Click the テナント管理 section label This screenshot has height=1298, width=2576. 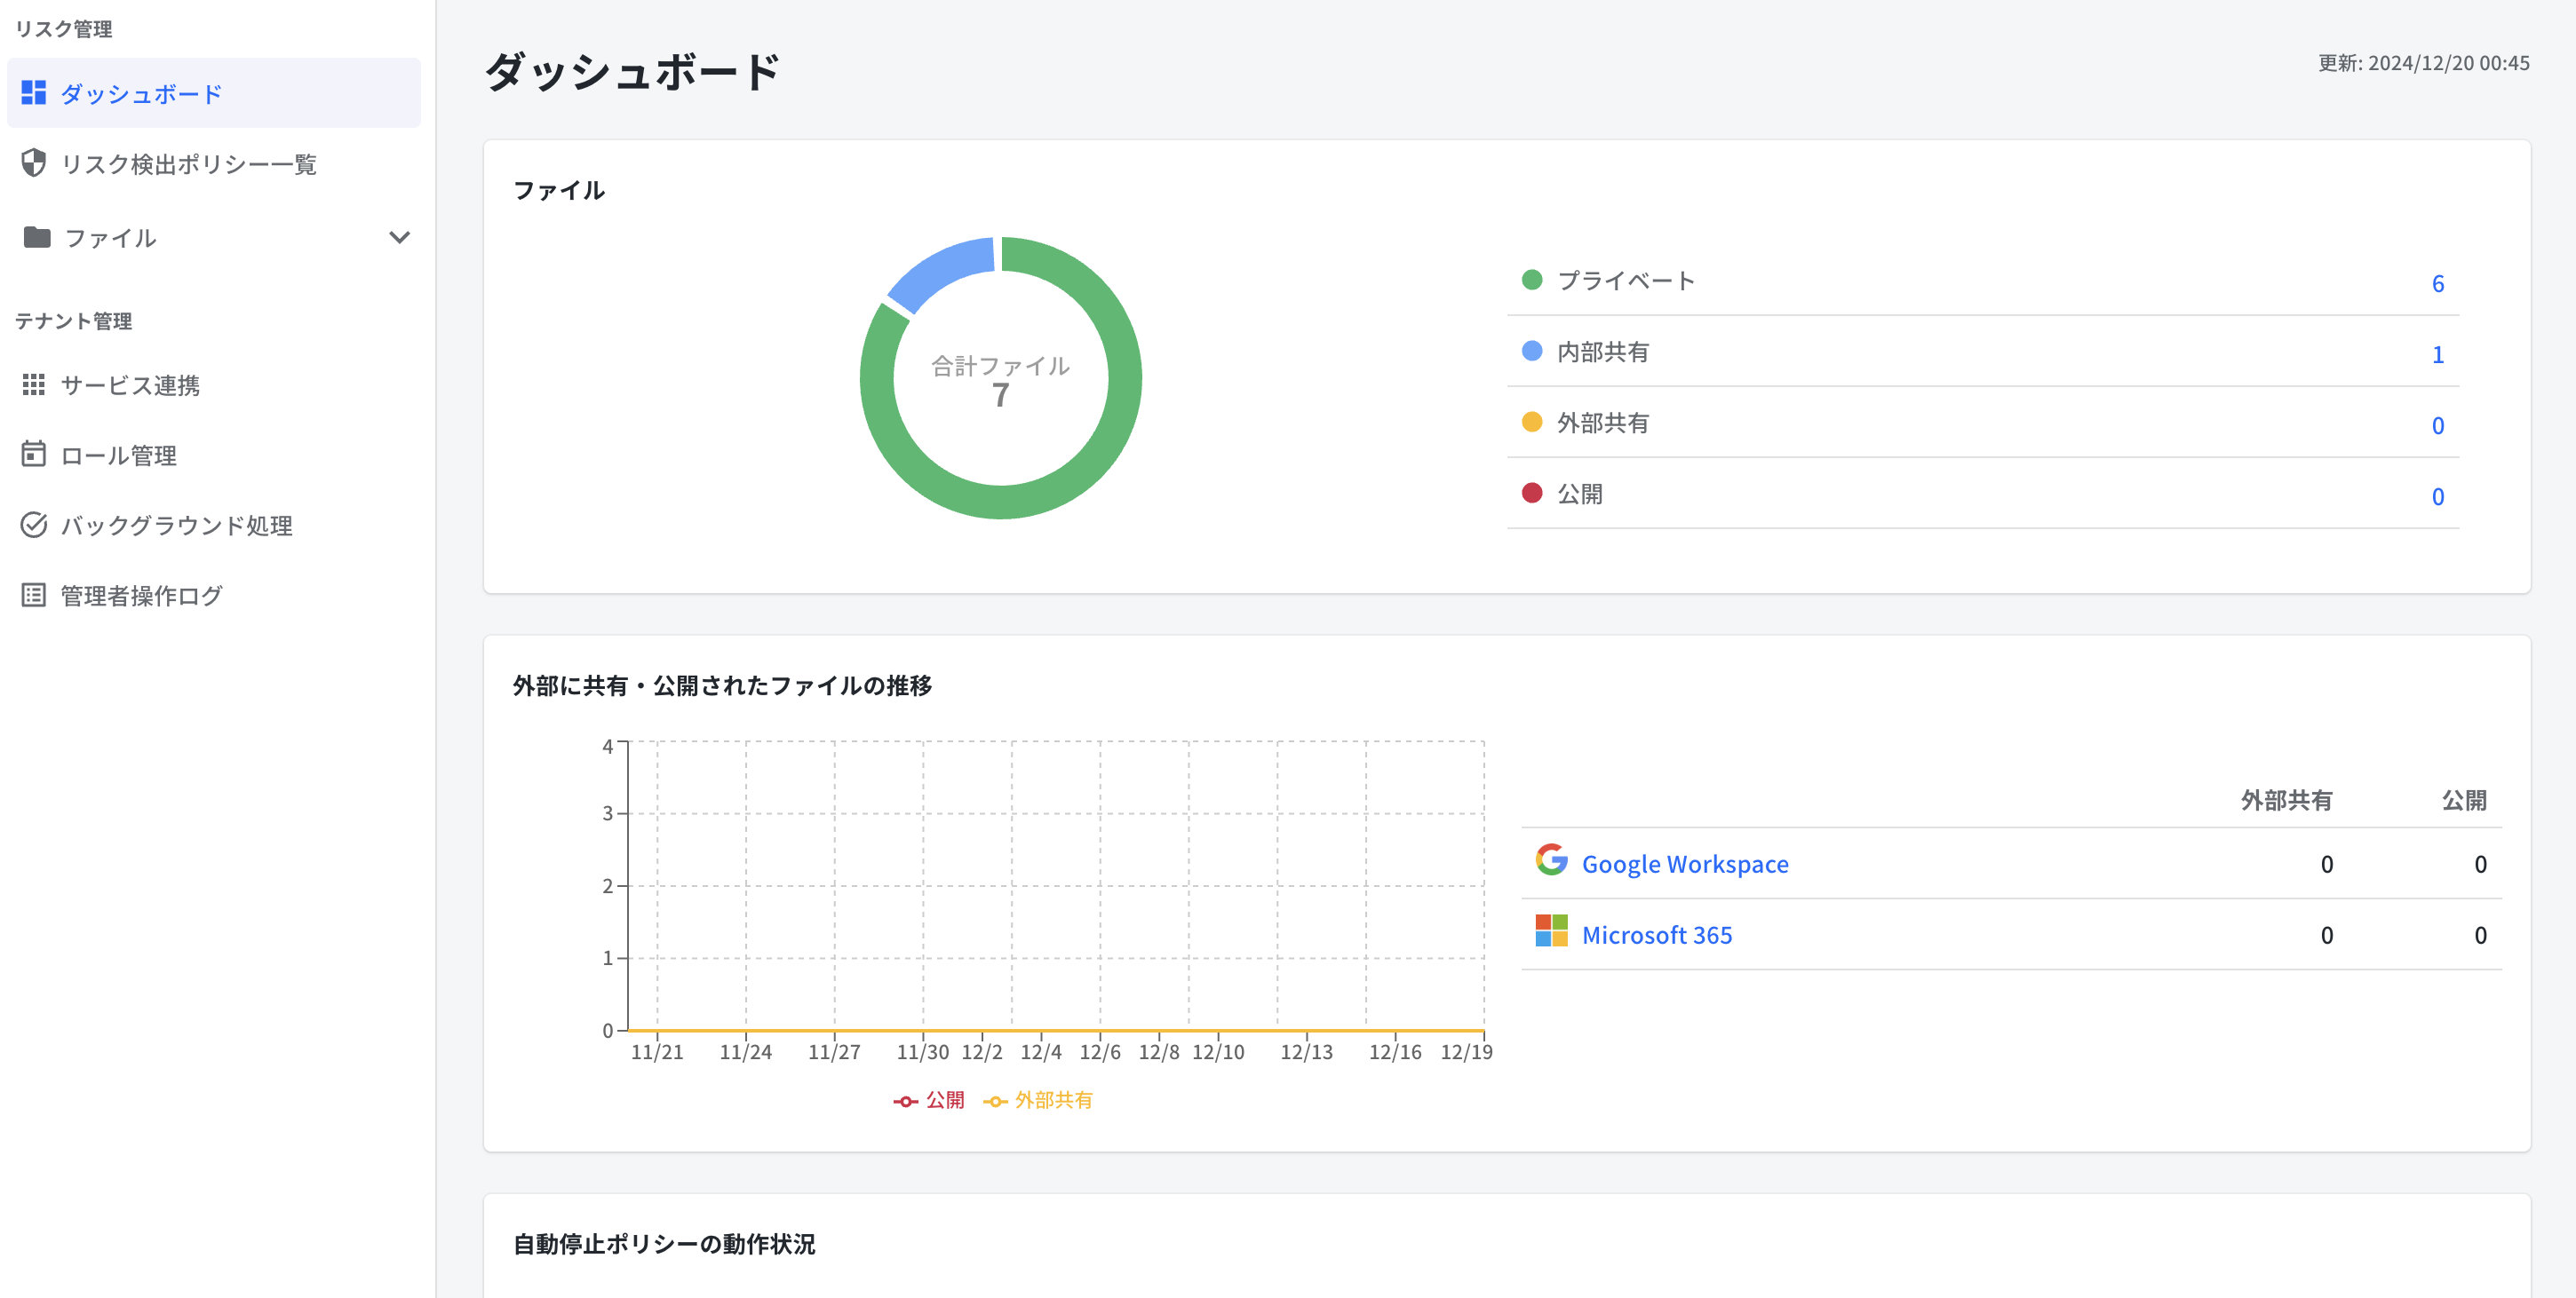(73, 321)
